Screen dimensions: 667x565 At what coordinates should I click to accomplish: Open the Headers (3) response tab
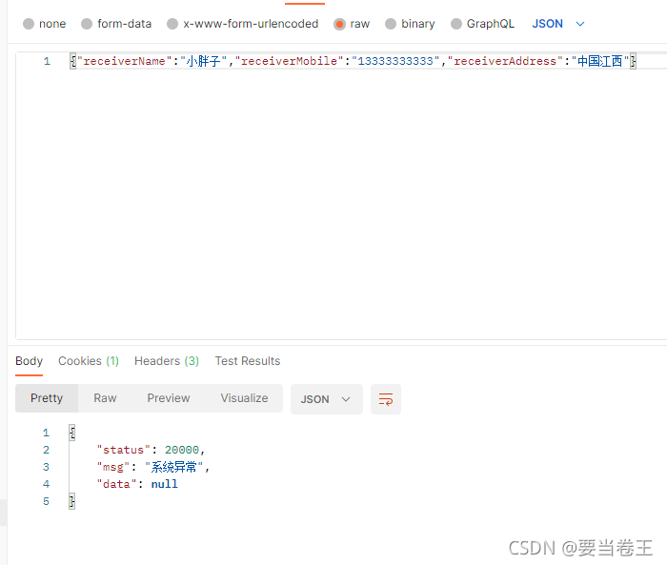[x=167, y=361]
